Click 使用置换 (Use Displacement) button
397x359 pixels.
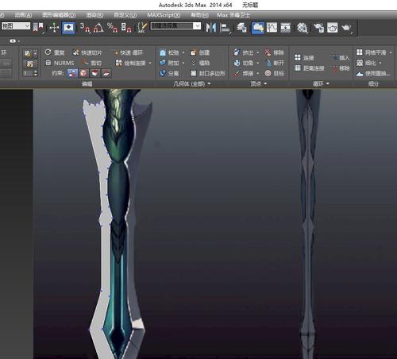coord(373,74)
